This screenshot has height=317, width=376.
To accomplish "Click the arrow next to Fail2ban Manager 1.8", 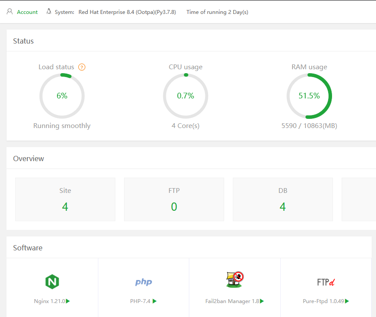I will click(x=262, y=301).
